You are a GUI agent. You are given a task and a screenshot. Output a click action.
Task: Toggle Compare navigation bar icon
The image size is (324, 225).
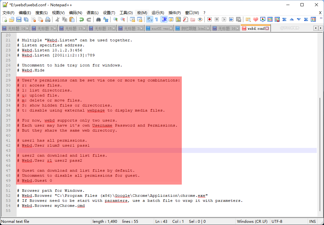313,20
